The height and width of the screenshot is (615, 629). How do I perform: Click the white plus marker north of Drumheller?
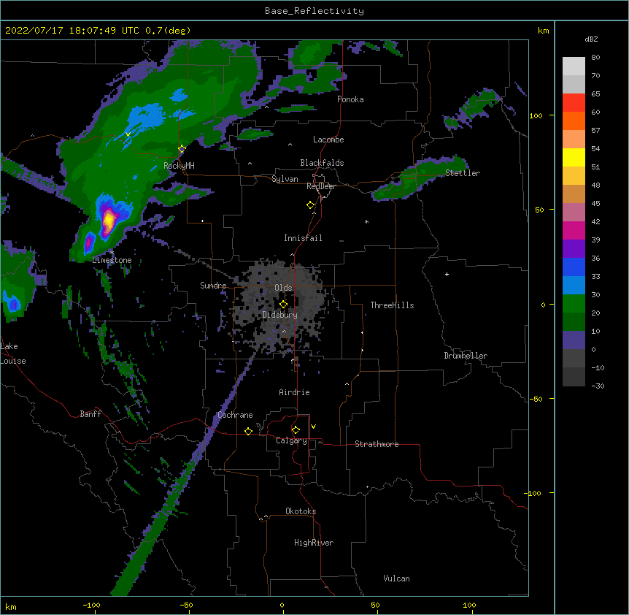click(447, 274)
